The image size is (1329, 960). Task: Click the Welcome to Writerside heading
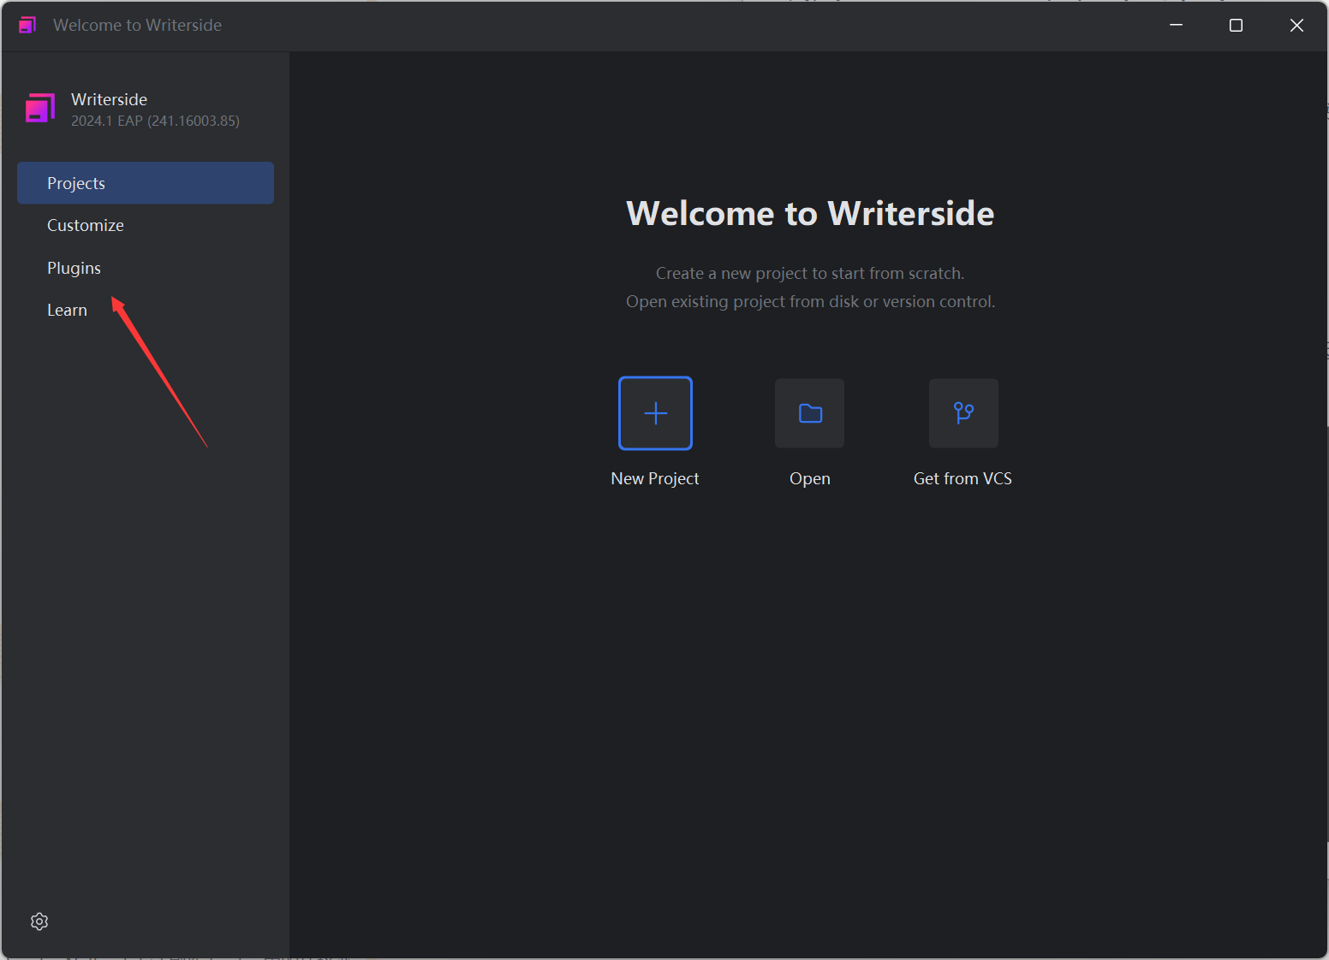(810, 213)
